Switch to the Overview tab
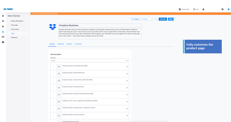 pyautogui.click(x=61, y=44)
